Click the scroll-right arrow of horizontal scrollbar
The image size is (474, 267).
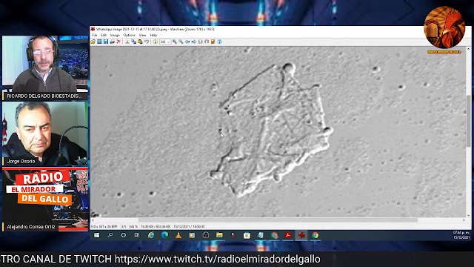point(464,220)
